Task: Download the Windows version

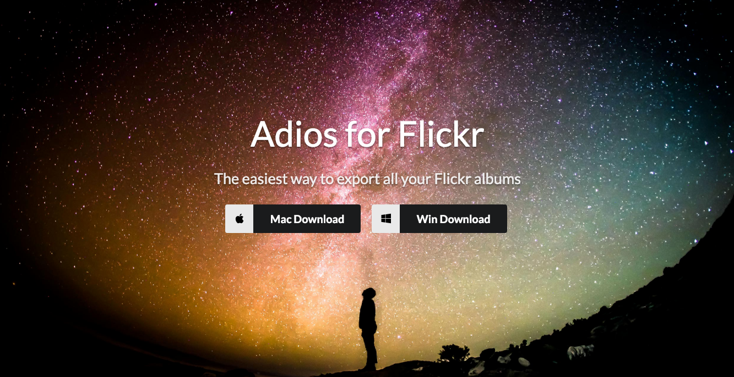Action: coord(439,219)
